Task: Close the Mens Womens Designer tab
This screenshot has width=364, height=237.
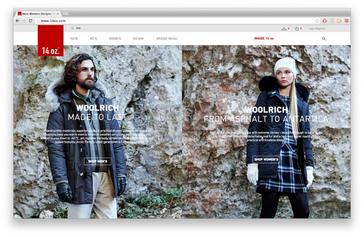Action: [58, 14]
